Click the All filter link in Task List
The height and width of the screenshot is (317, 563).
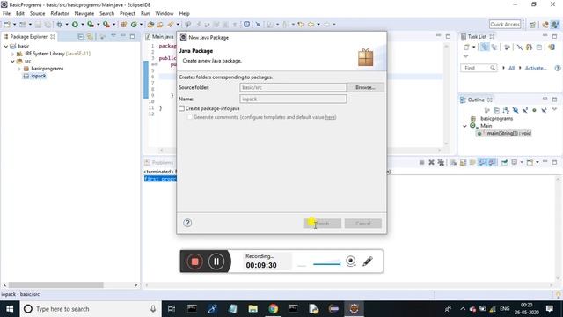[x=511, y=68]
